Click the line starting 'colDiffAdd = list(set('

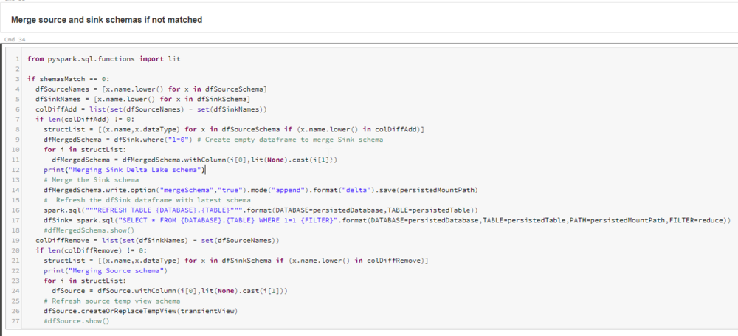[x=151, y=109]
